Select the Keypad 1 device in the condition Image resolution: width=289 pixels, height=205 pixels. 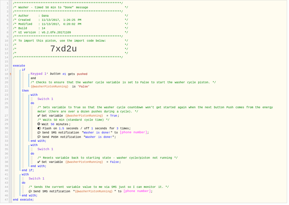(39, 74)
